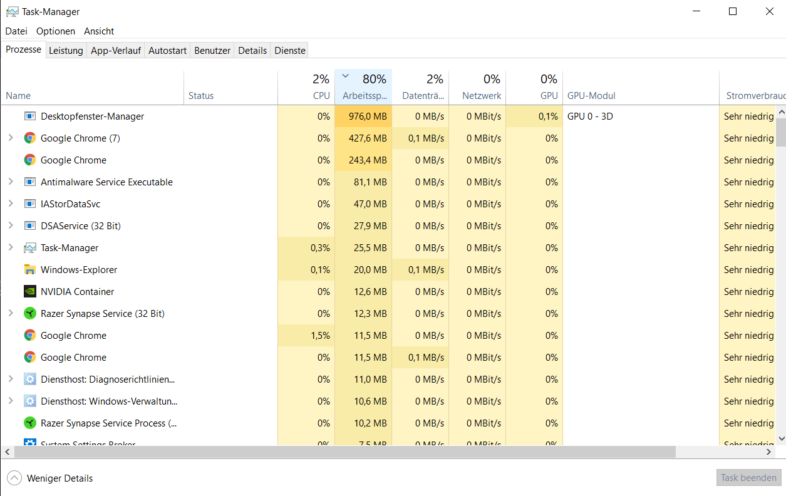Sort by the GPU-Modul column header
This screenshot has height=496, width=786.
point(641,87)
